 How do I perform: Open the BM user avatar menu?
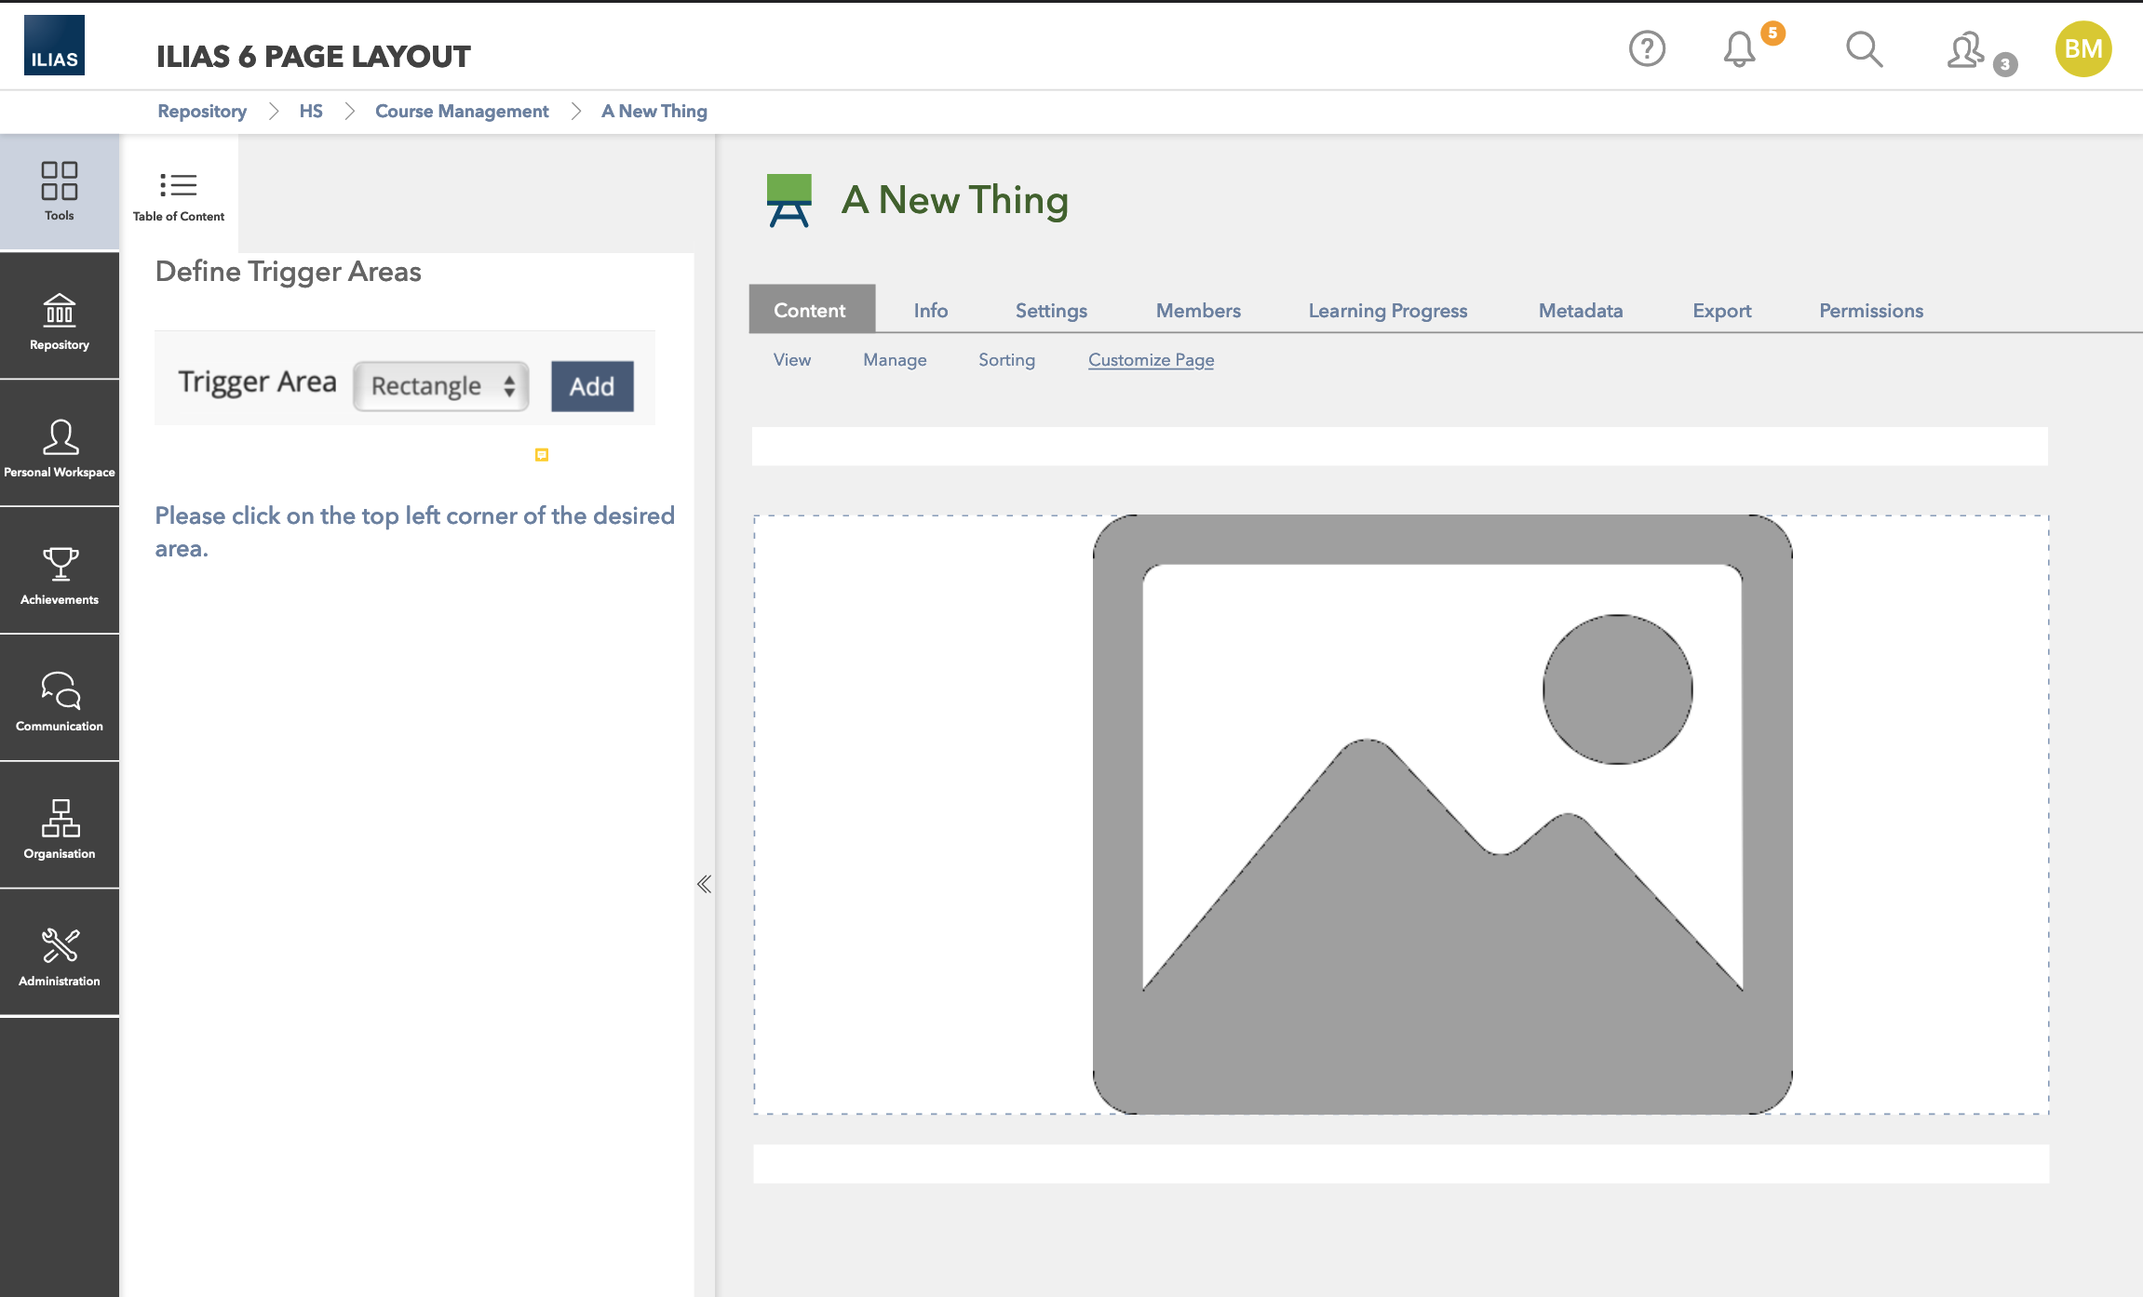click(x=2082, y=49)
